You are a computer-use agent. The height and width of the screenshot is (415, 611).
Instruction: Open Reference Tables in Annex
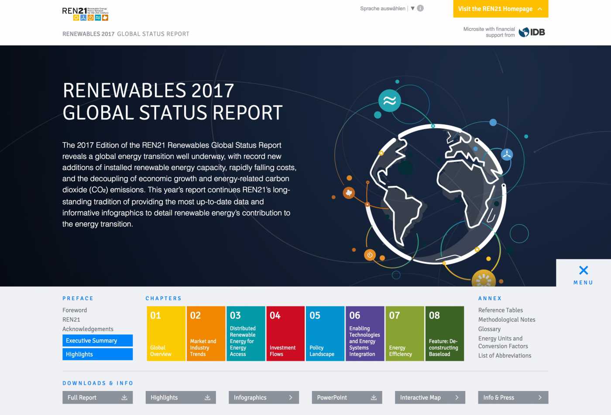501,310
